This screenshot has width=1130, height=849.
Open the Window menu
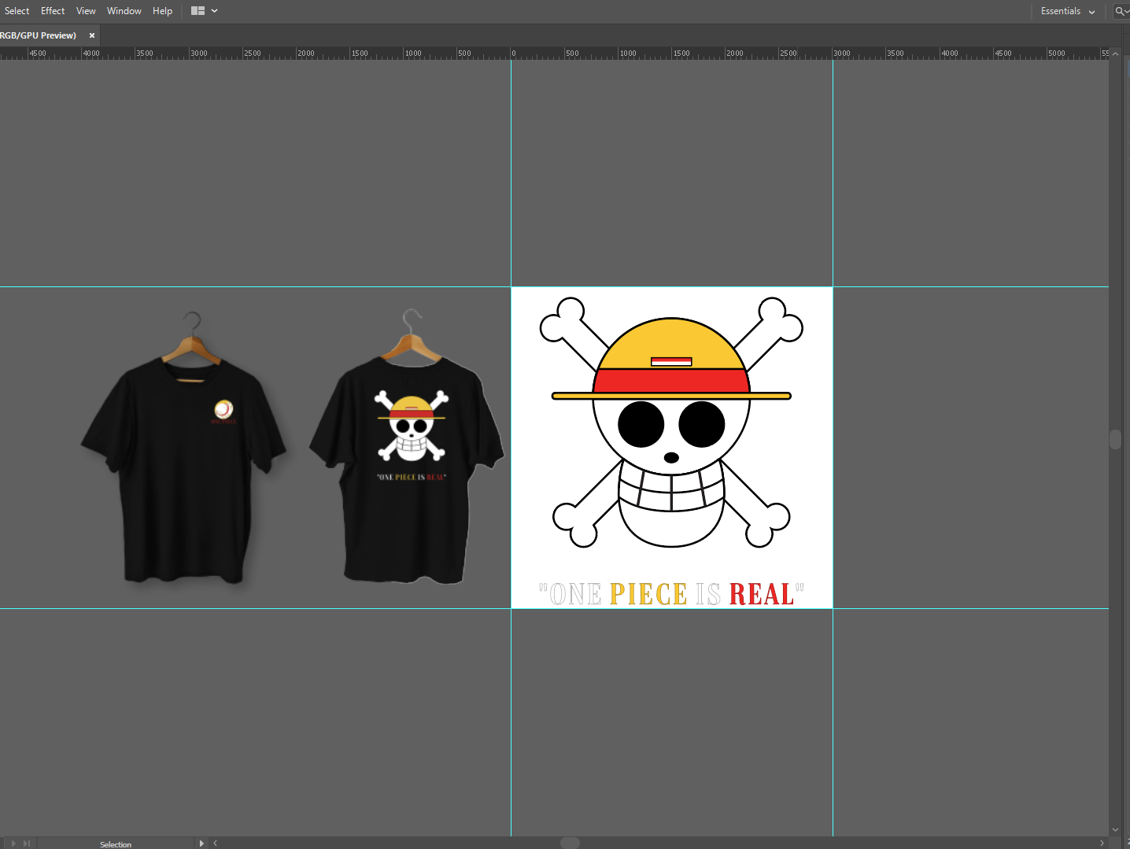[x=124, y=11]
